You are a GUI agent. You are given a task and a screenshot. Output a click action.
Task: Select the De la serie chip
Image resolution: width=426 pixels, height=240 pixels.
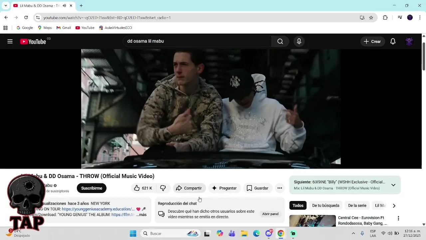pyautogui.click(x=357, y=206)
